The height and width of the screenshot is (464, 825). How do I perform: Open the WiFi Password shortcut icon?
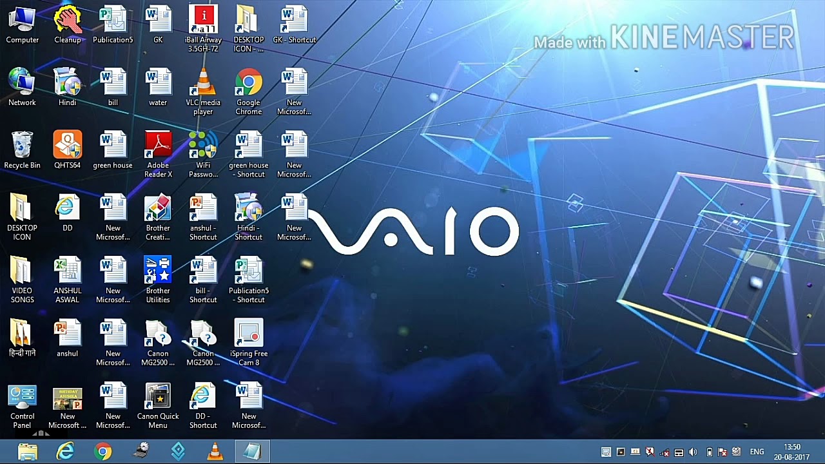[x=203, y=155]
